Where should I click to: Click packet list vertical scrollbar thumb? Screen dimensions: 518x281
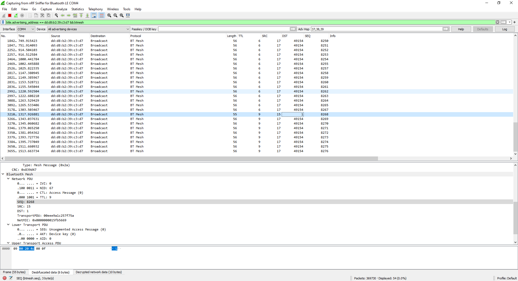515,137
